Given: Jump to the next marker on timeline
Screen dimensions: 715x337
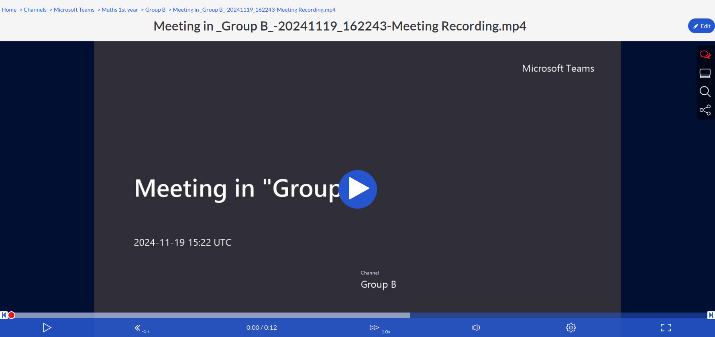Looking at the screenshot, I should click(x=711, y=315).
